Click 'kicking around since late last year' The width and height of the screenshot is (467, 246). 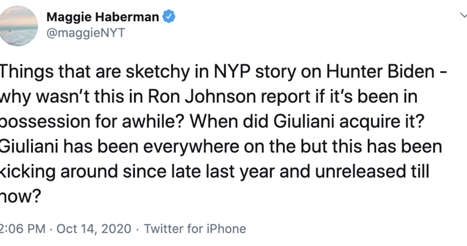(137, 172)
